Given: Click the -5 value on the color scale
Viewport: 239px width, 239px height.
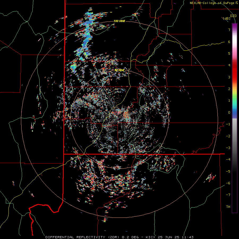Looking at the screenshot, I should tap(228, 172).
